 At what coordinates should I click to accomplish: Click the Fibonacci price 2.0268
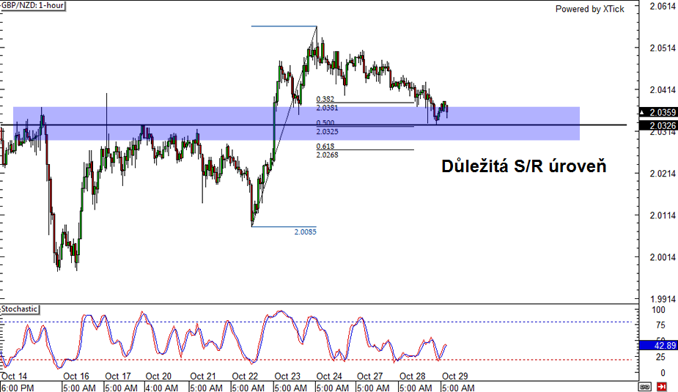click(x=328, y=155)
